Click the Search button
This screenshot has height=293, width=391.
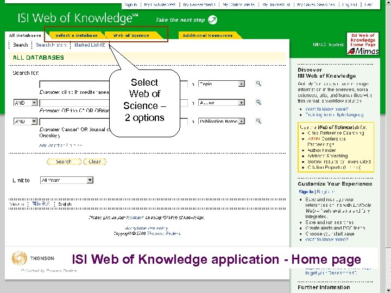click(64, 162)
